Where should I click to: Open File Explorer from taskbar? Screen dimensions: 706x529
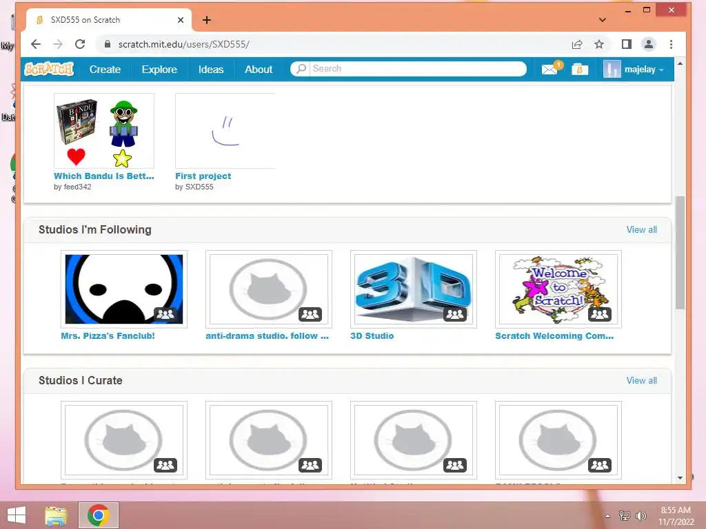tap(56, 515)
